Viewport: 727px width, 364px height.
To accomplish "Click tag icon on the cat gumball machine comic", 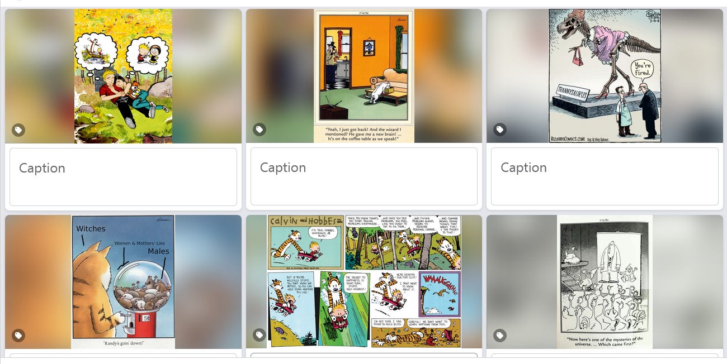I will [18, 336].
